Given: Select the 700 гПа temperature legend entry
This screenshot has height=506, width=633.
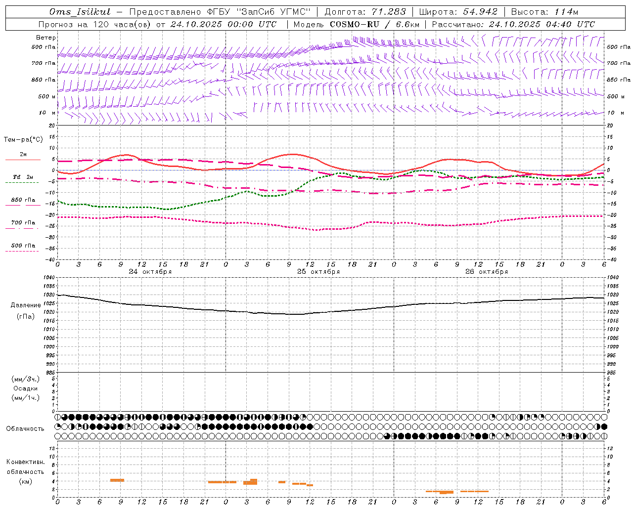Looking at the screenshot, I should tap(23, 223).
